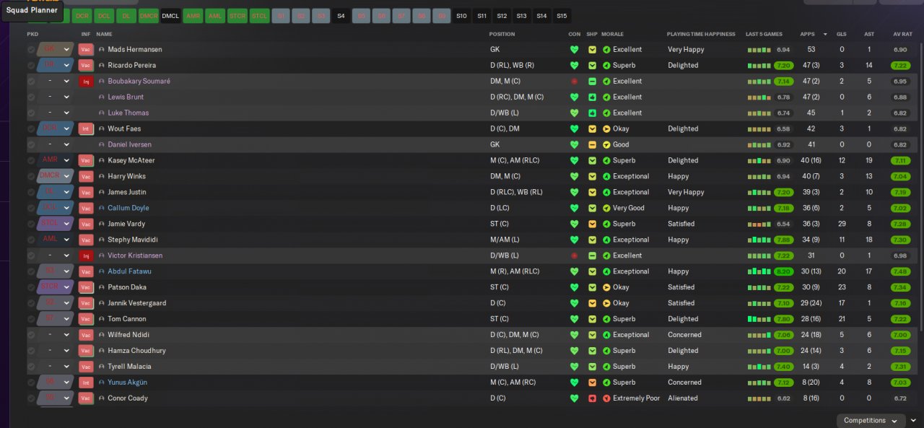
Task: Toggle the picked checkmark for Conor Coady
Action: coord(31,398)
